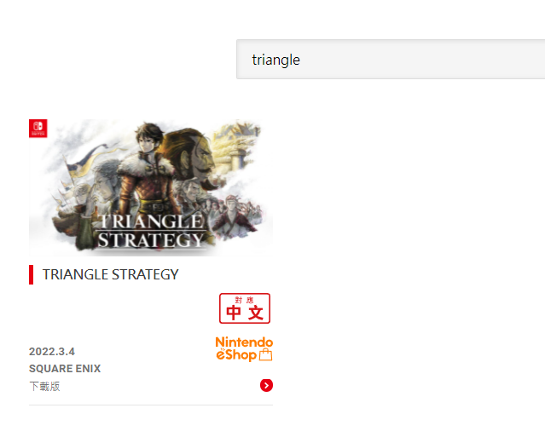
Task: Click the eShop shopping bag icon
Action: pos(266,354)
